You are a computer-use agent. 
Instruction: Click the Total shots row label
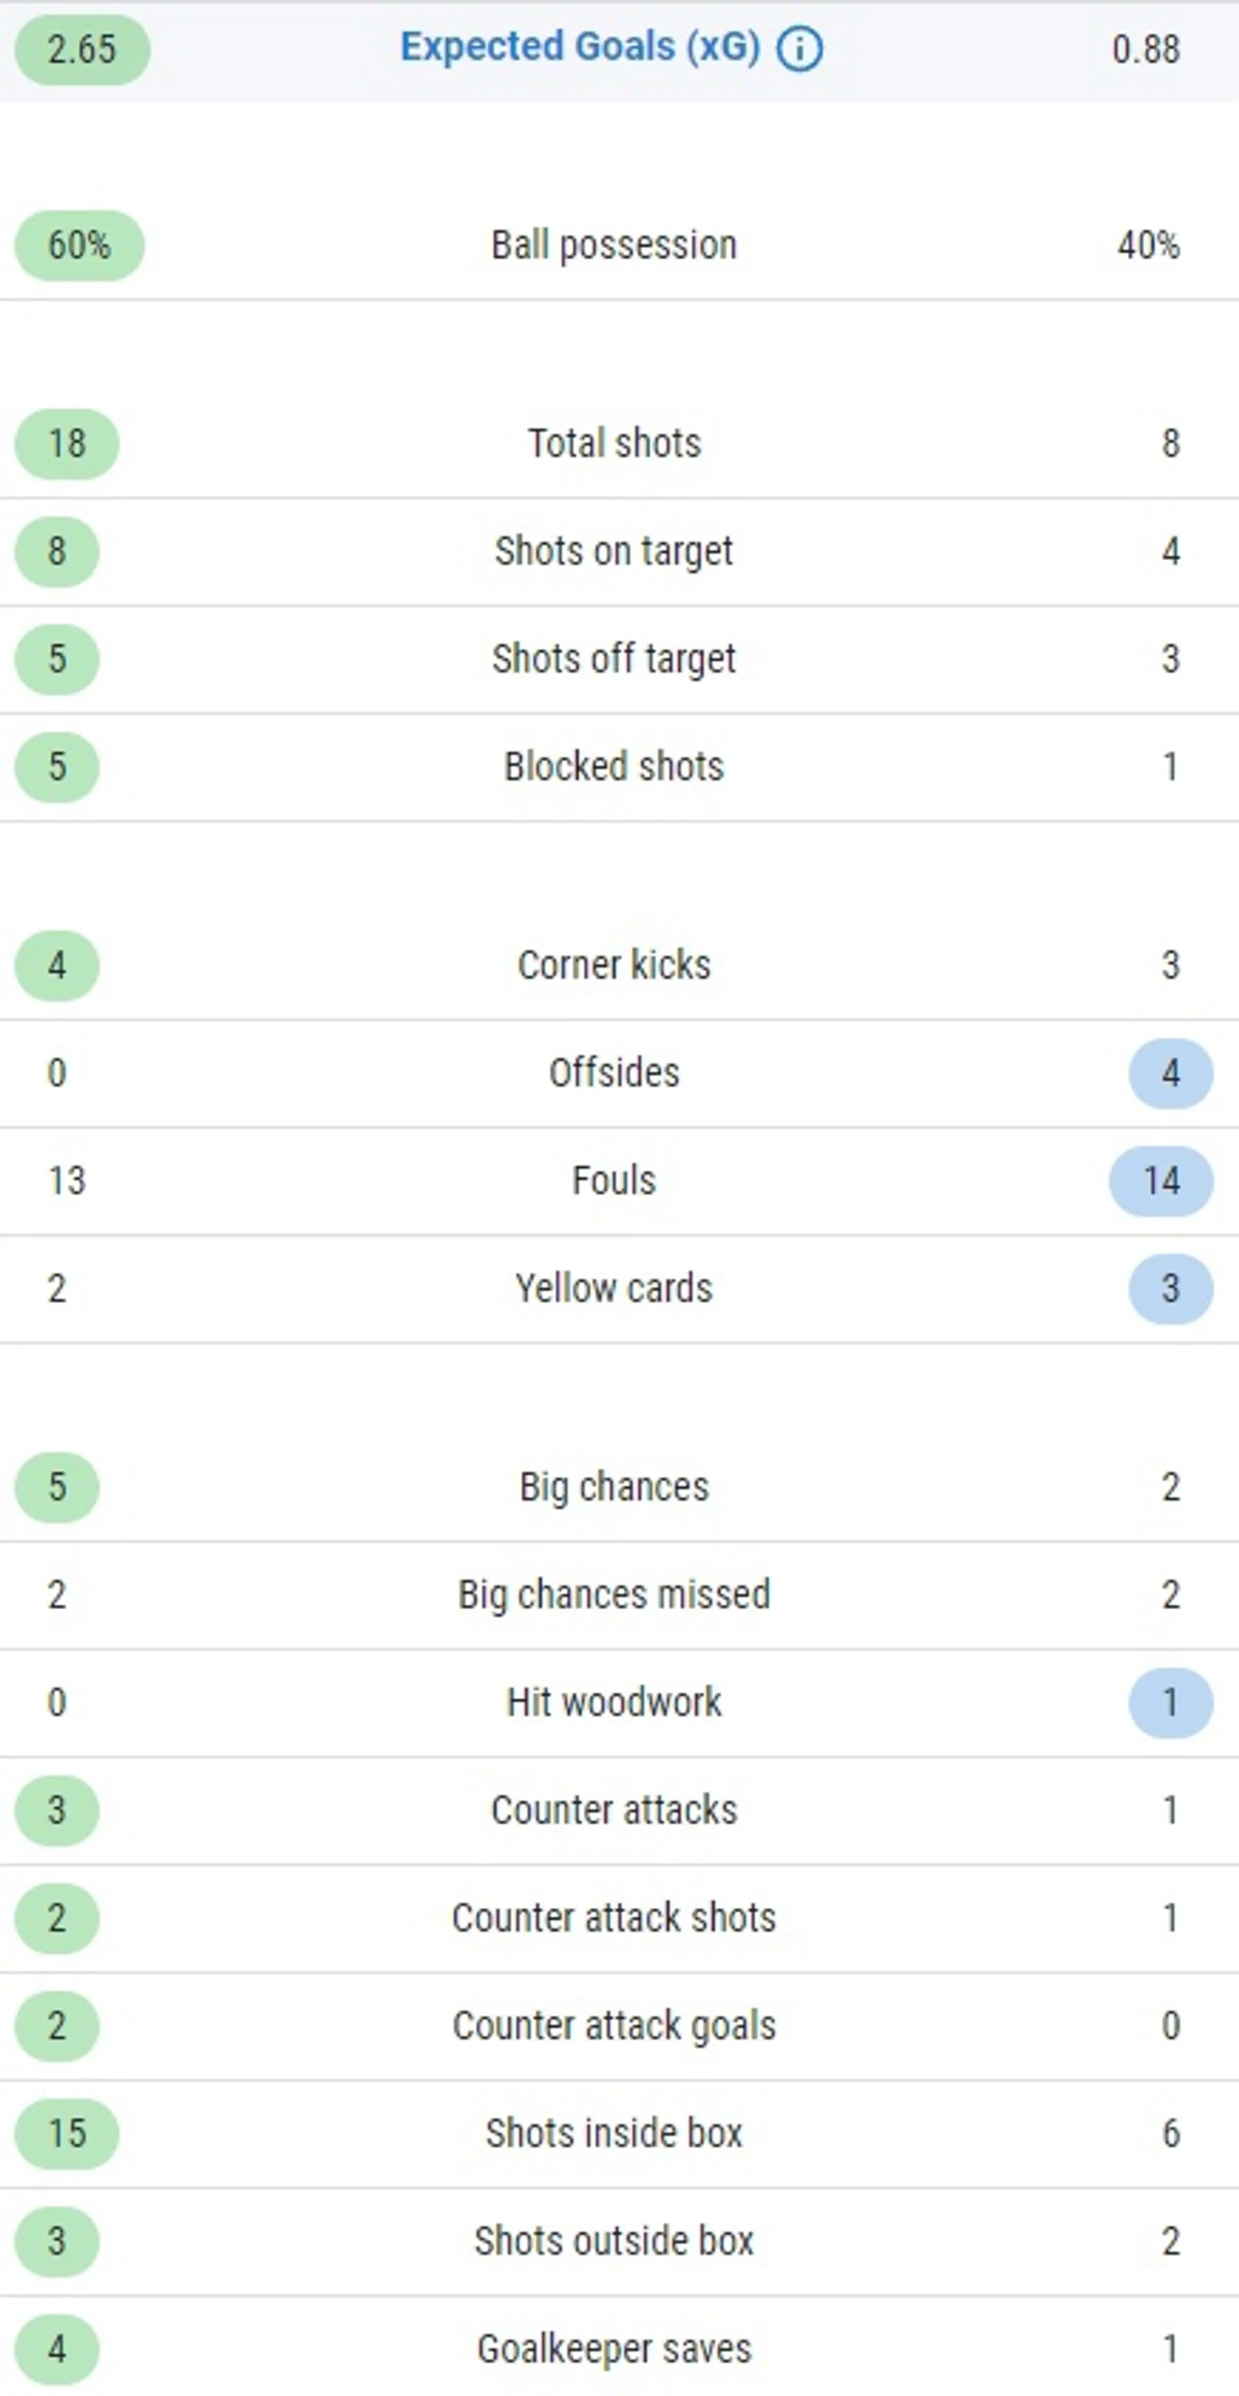point(614,443)
